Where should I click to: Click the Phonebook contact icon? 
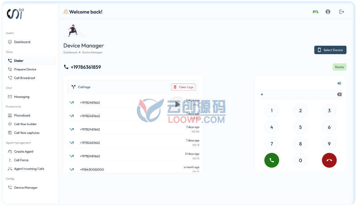pos(10,115)
